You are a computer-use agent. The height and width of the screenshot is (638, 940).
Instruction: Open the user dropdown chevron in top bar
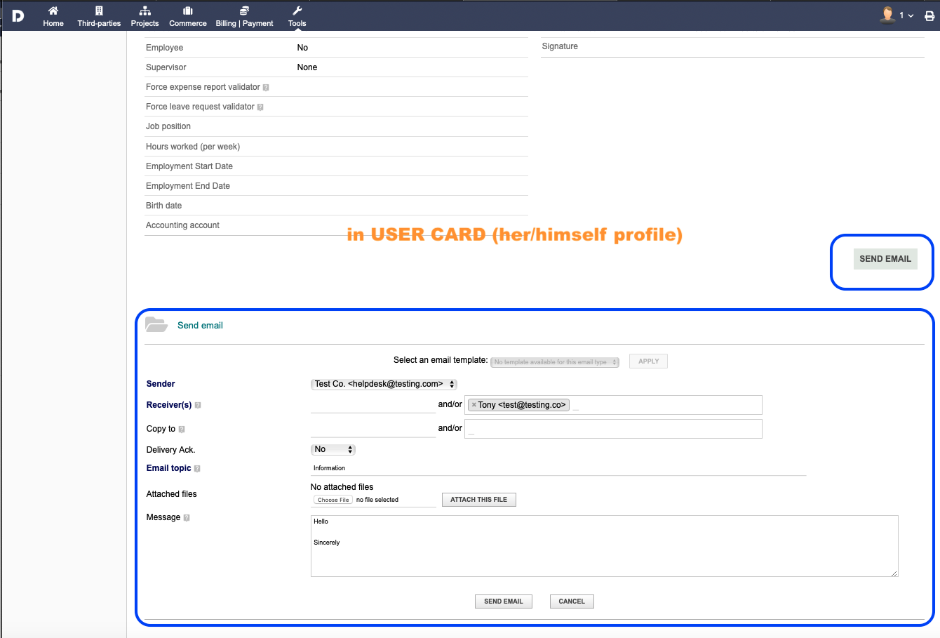911,15
